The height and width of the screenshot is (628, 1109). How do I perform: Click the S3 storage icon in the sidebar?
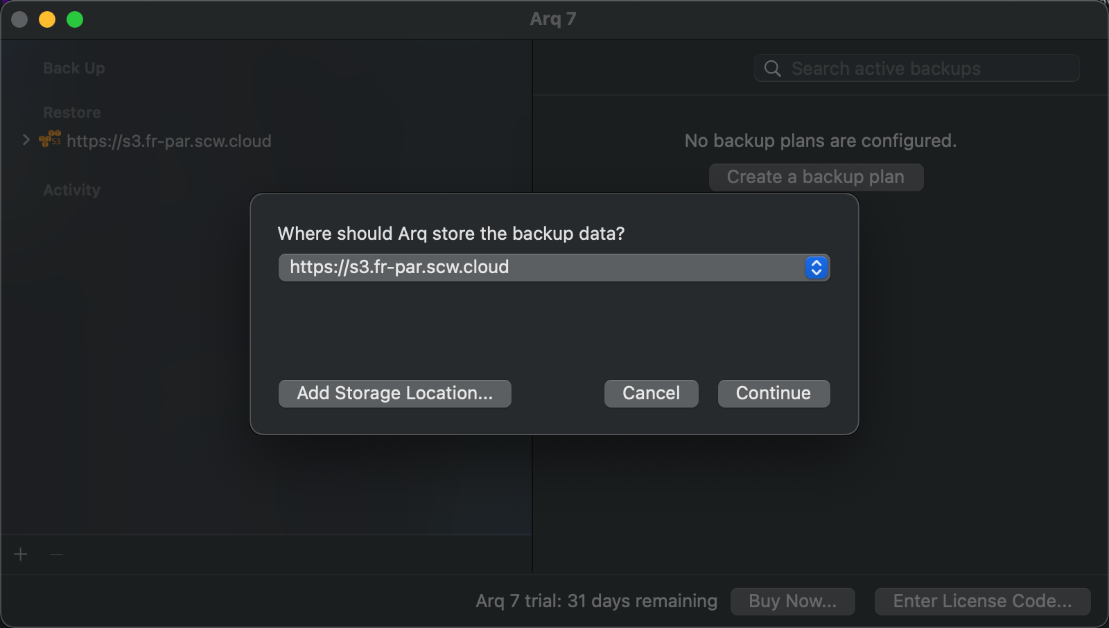(x=50, y=140)
